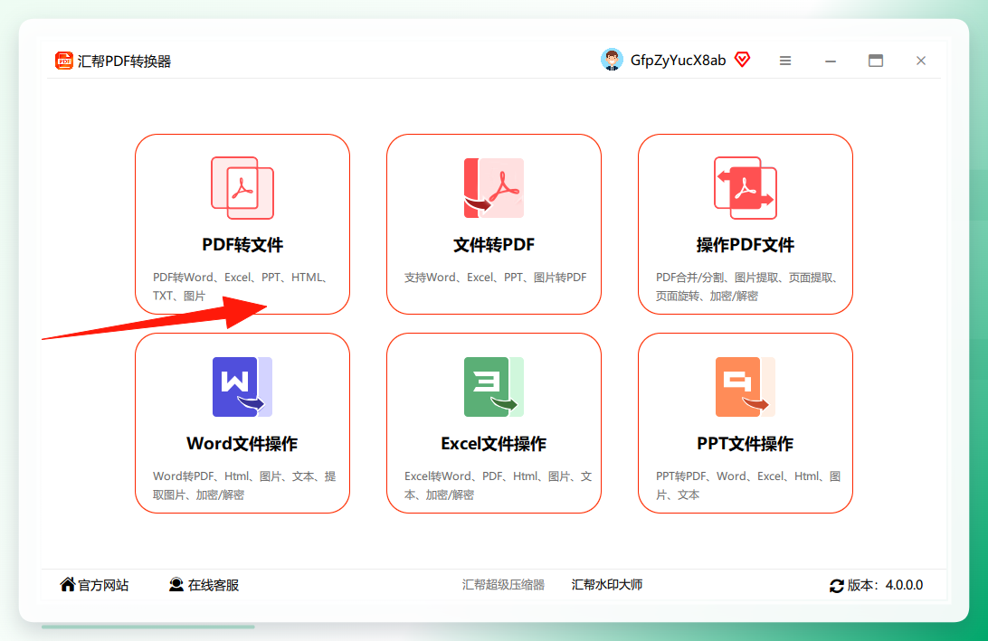Image resolution: width=988 pixels, height=641 pixels.
Task: Click the PDF转文件 card title
Action: (x=242, y=244)
